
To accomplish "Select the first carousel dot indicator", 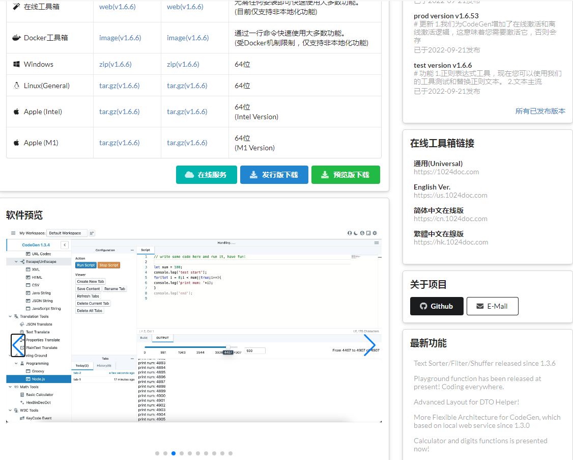I will pos(157,453).
